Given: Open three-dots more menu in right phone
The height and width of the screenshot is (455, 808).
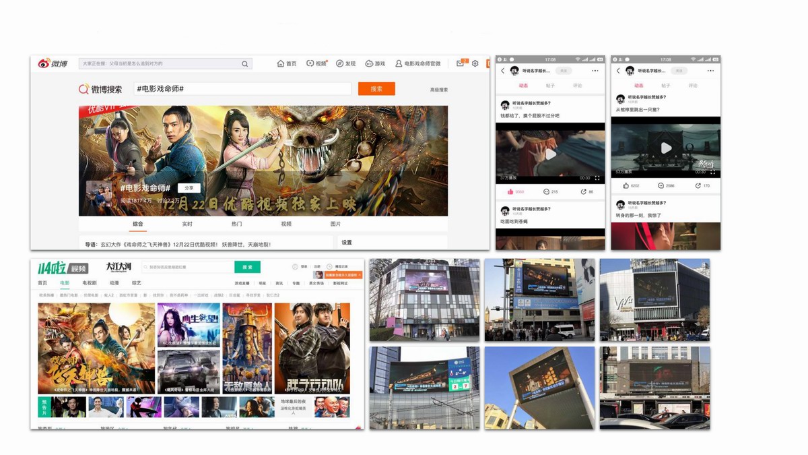Looking at the screenshot, I should click(710, 71).
